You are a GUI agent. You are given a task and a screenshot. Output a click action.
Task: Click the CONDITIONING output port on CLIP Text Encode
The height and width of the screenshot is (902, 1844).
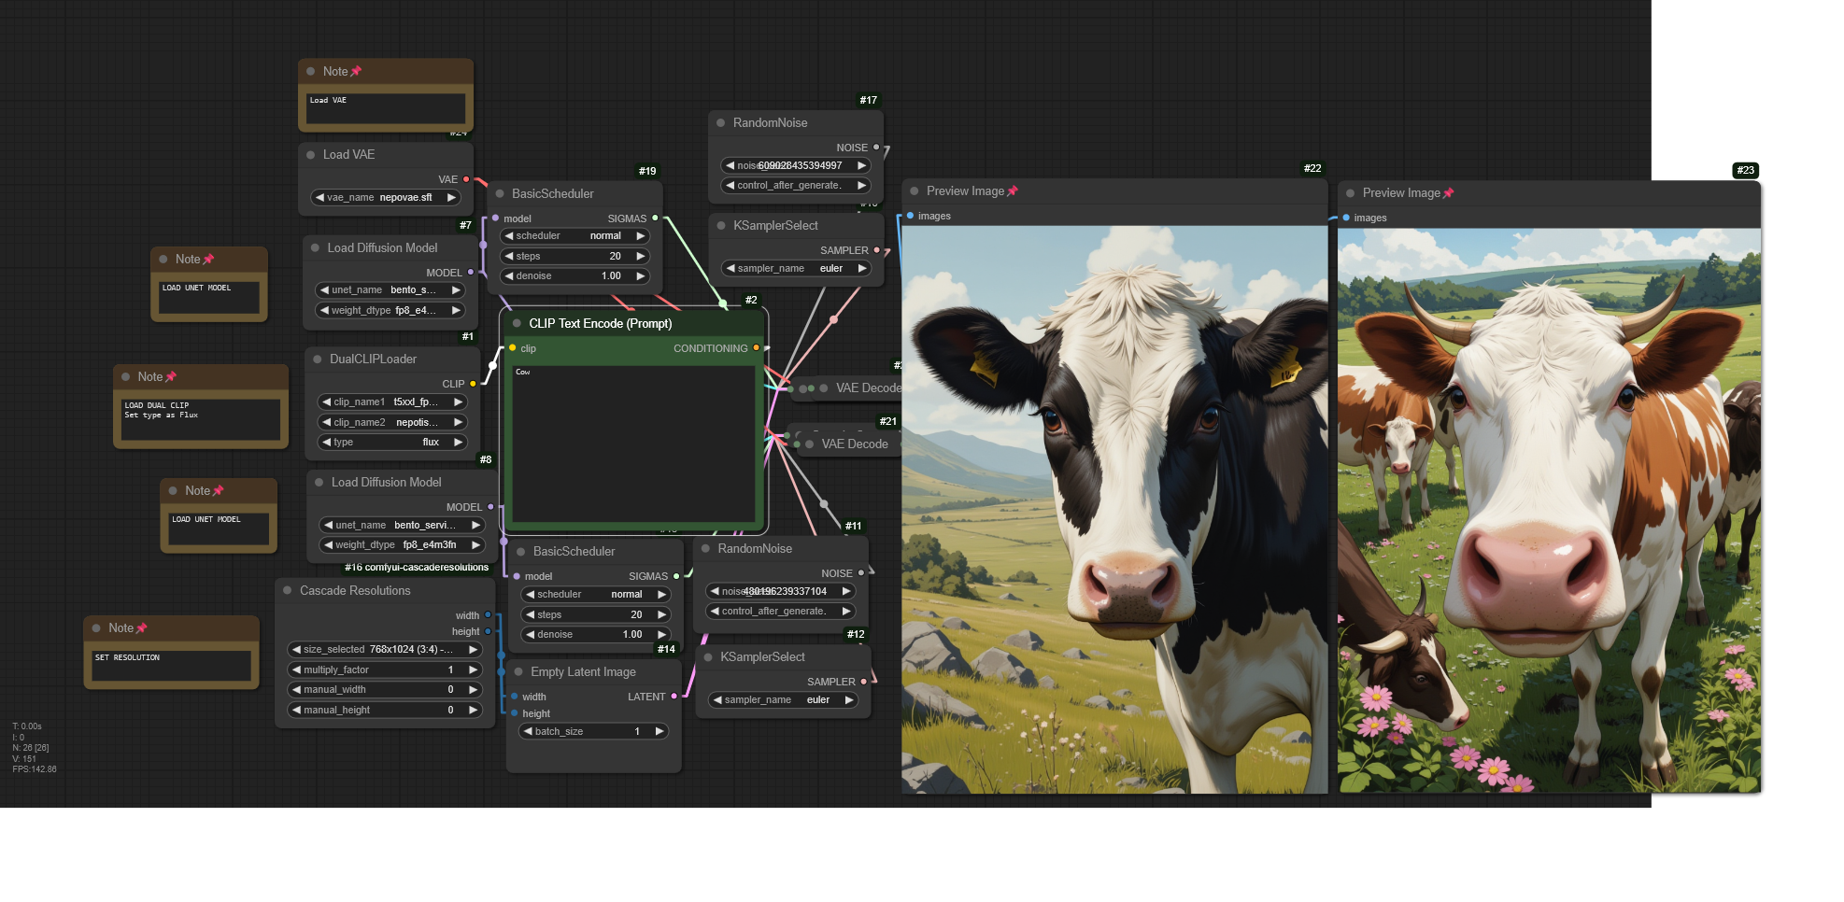(x=757, y=348)
